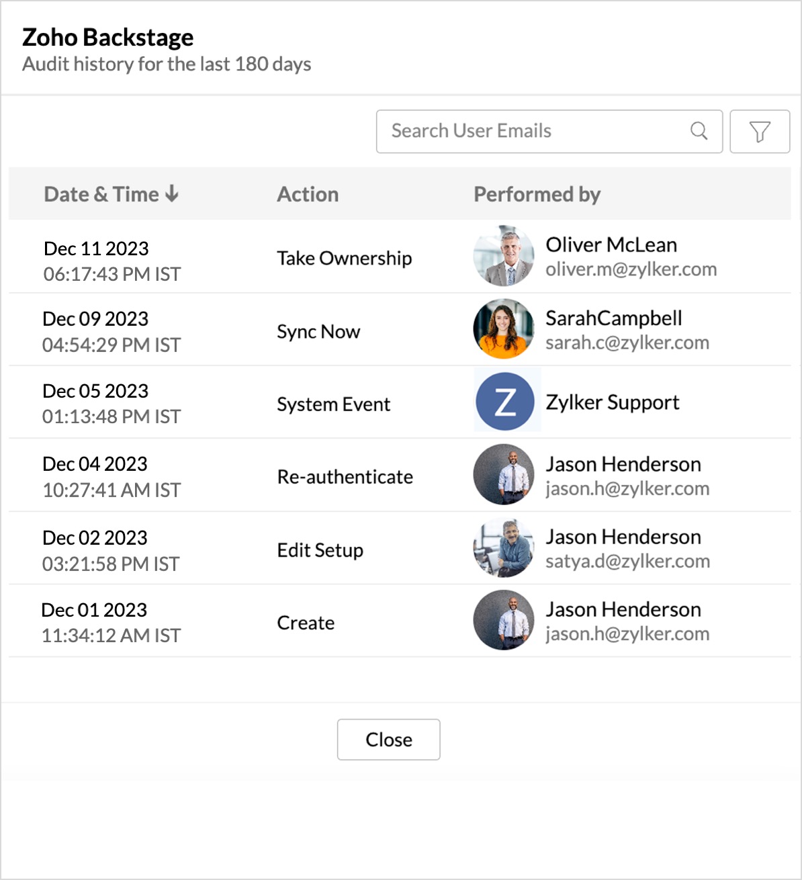The width and height of the screenshot is (802, 880).
Task: Click the satya.d@zylker.com email address
Action: coord(628,562)
